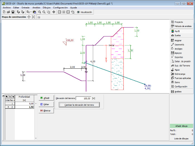The height and width of the screenshot is (146, 195).
Task: Switch to construction stage tab [1]
Action: tap(39, 17)
